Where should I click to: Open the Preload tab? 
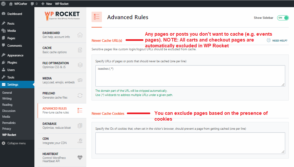click(62, 96)
